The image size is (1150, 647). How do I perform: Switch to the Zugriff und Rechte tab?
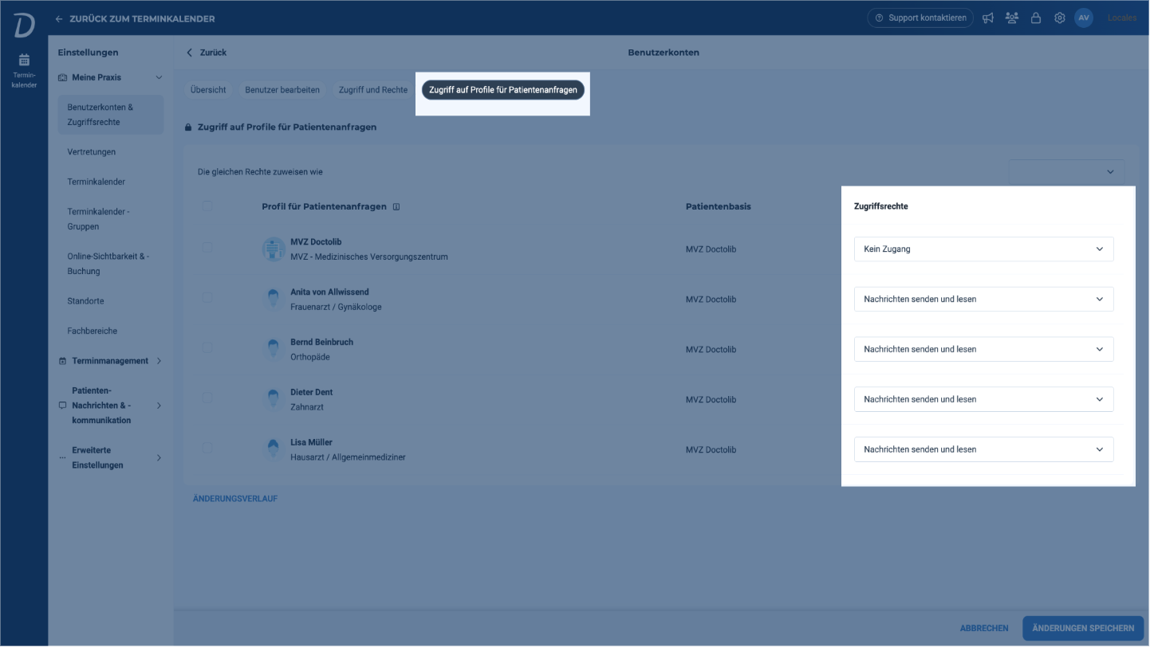point(372,90)
